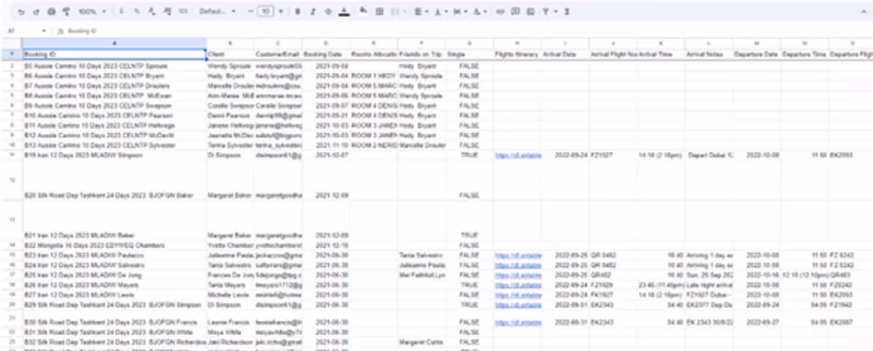Open flight itinerary link for B24 Salvestro
This screenshot has height=351, width=873.
point(517,265)
